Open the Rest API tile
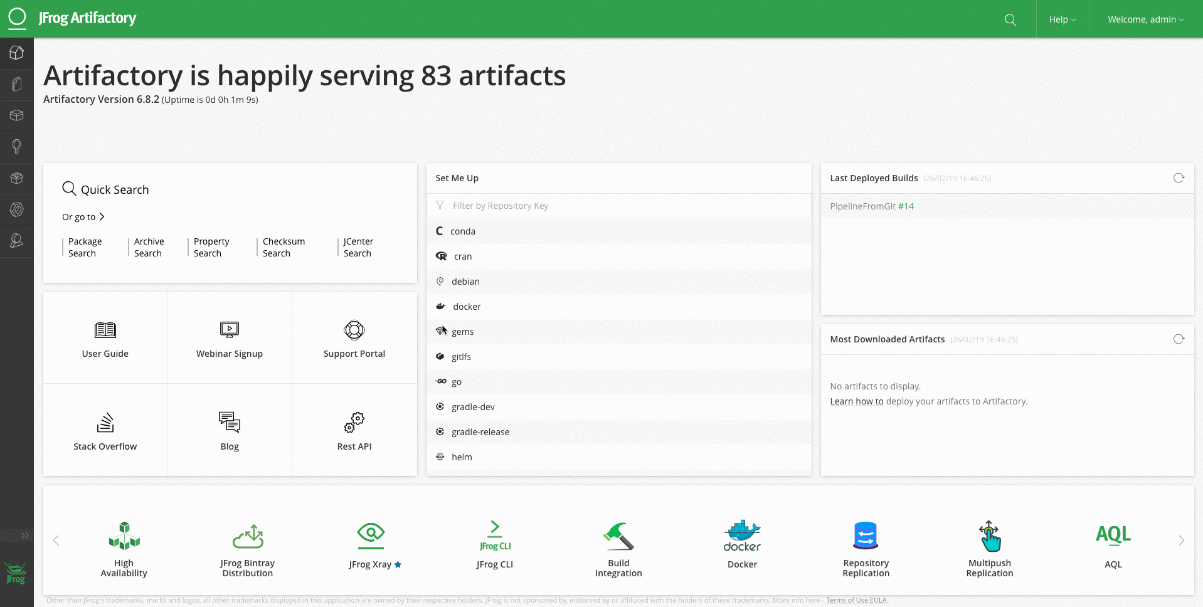 pyautogui.click(x=354, y=431)
